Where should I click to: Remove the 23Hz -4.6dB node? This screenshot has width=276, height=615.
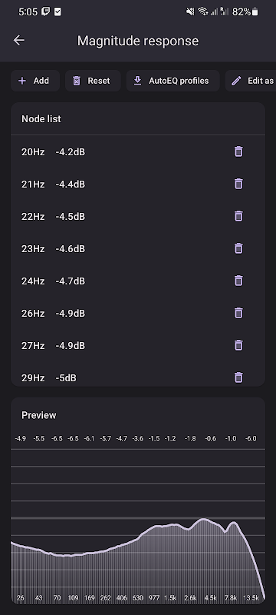pos(238,248)
